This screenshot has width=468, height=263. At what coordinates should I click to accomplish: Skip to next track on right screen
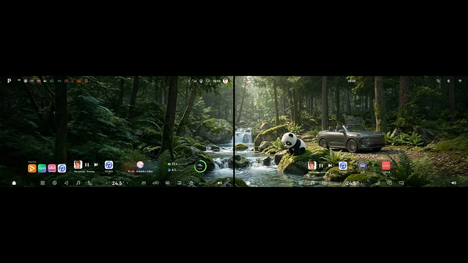330,165
